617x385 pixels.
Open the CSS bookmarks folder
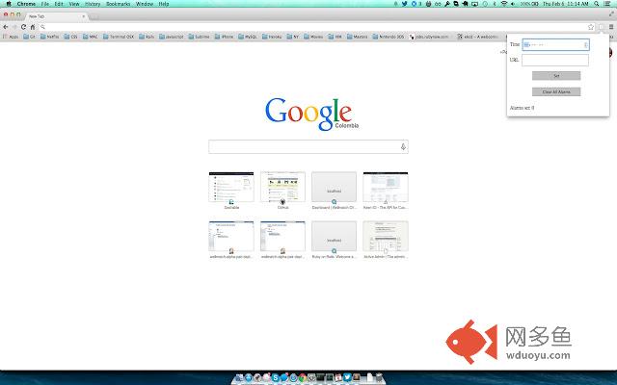click(x=71, y=37)
